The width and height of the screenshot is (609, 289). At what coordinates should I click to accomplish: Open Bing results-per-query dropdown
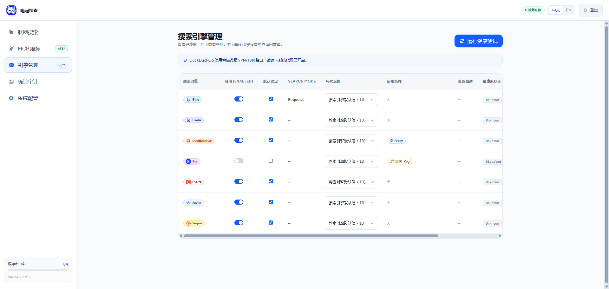coord(351,100)
